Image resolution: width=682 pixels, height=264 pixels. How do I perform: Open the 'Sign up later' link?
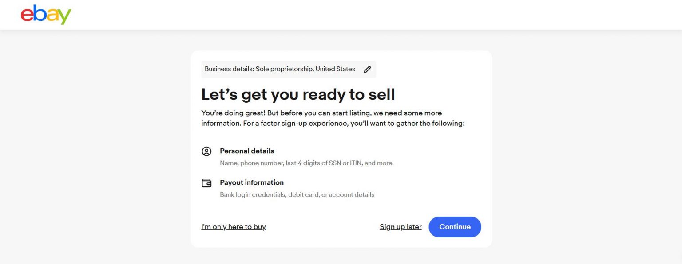pyautogui.click(x=400, y=226)
